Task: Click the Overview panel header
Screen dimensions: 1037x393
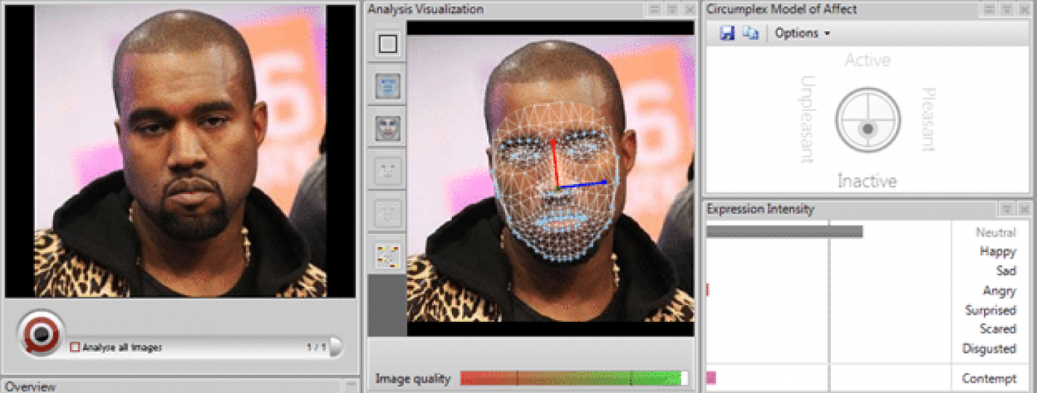Action: pyautogui.click(x=31, y=386)
